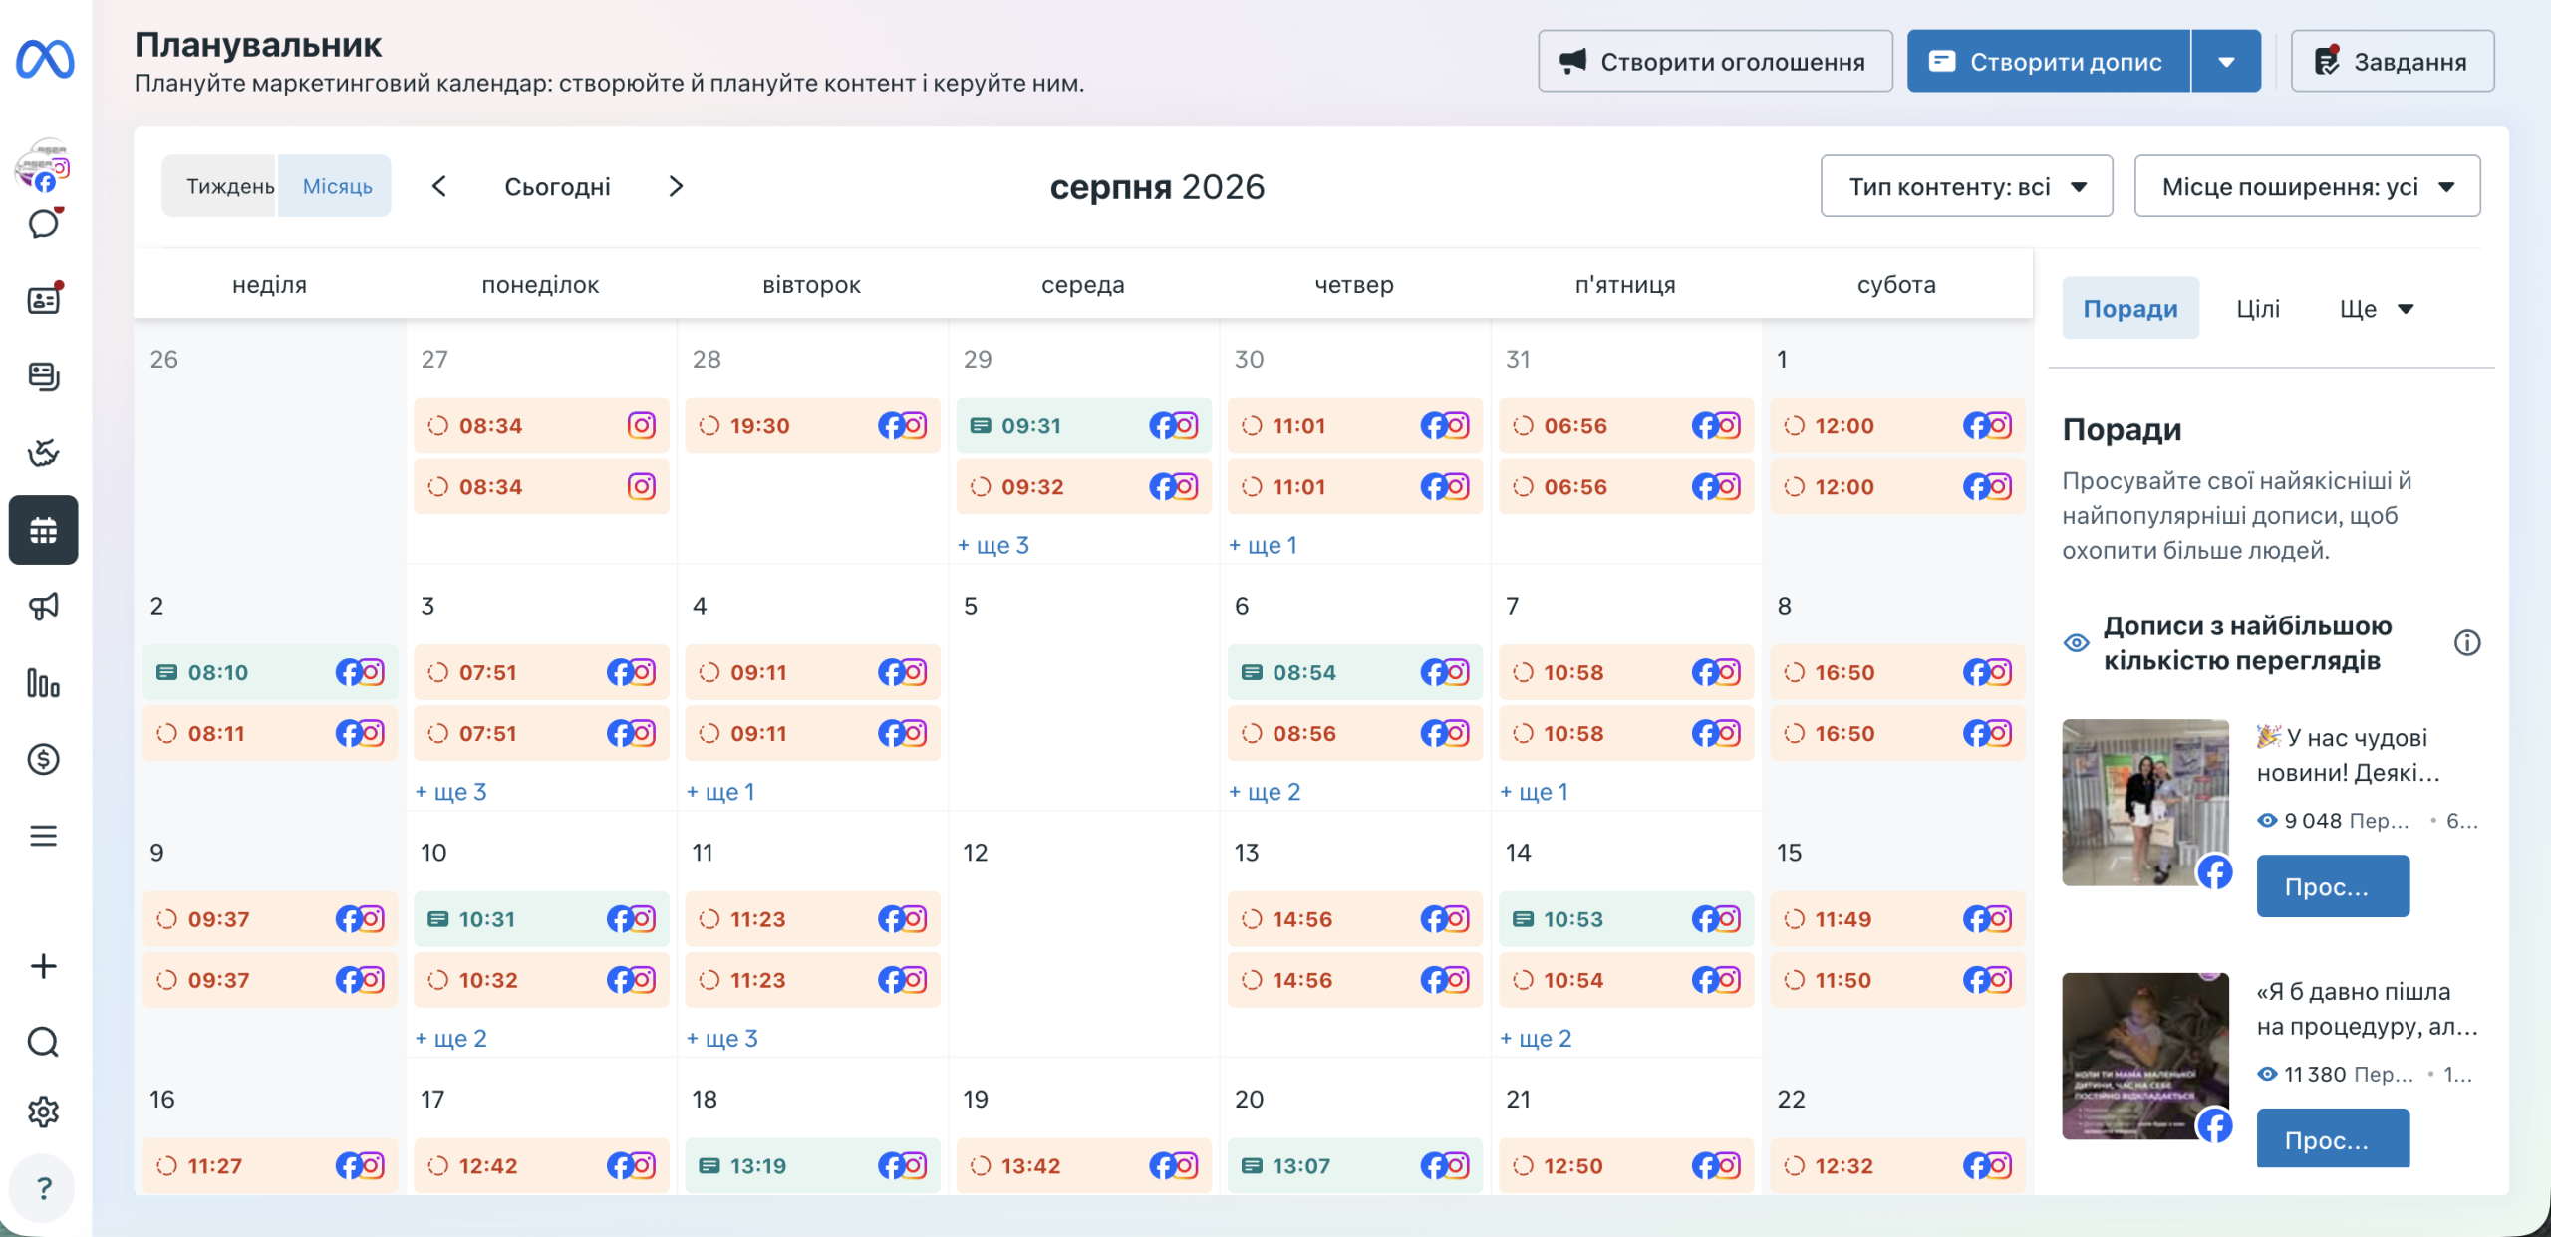Select the Поради tab
Screen dimensions: 2551x1237
point(2130,309)
